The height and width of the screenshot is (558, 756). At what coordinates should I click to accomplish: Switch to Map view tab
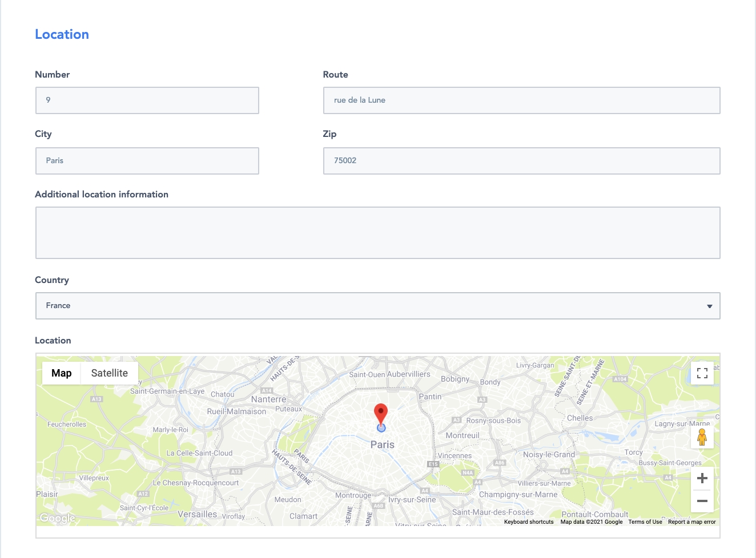pos(62,373)
